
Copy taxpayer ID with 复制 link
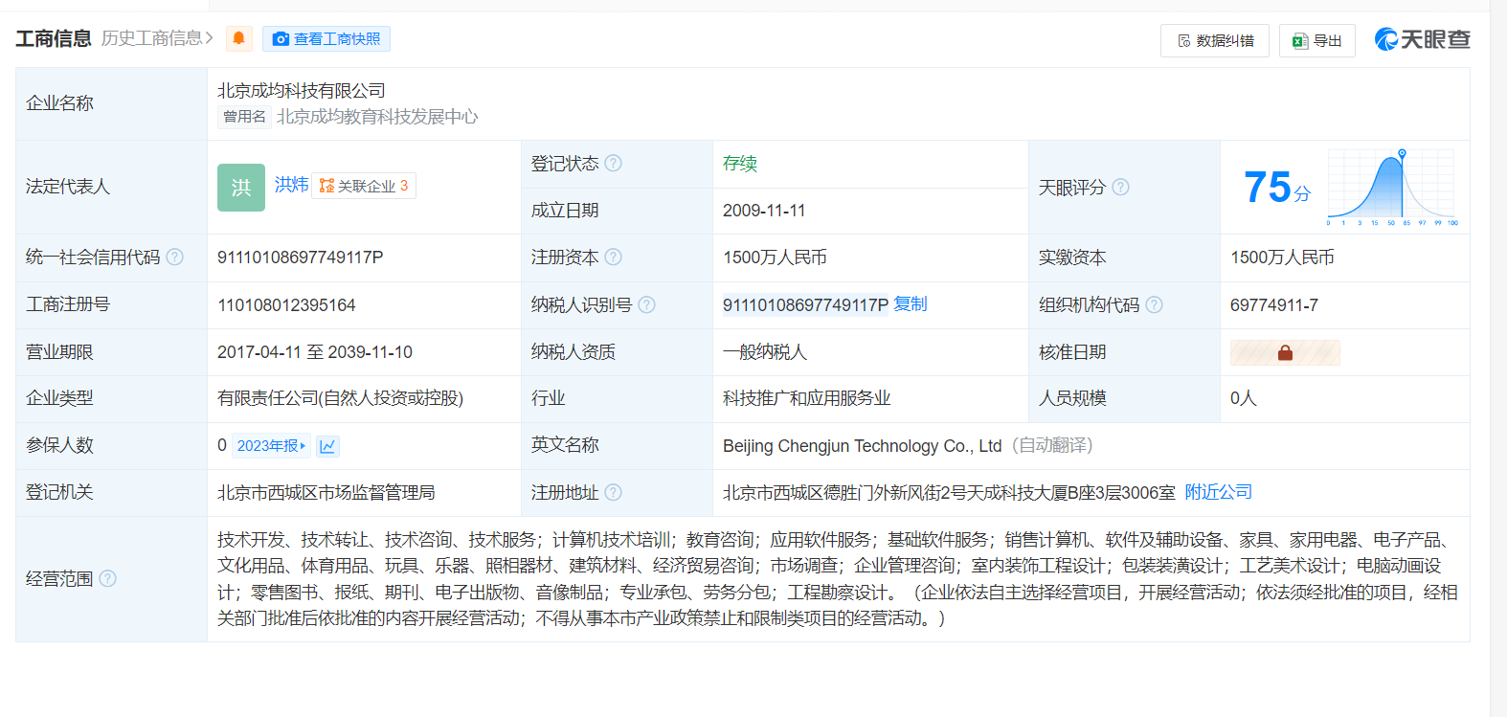pyautogui.click(x=911, y=304)
